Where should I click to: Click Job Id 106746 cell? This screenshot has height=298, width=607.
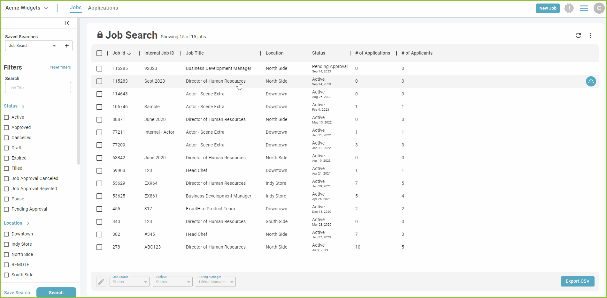point(120,107)
